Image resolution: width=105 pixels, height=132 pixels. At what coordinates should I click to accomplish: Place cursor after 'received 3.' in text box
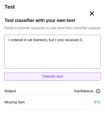coord(83,40)
